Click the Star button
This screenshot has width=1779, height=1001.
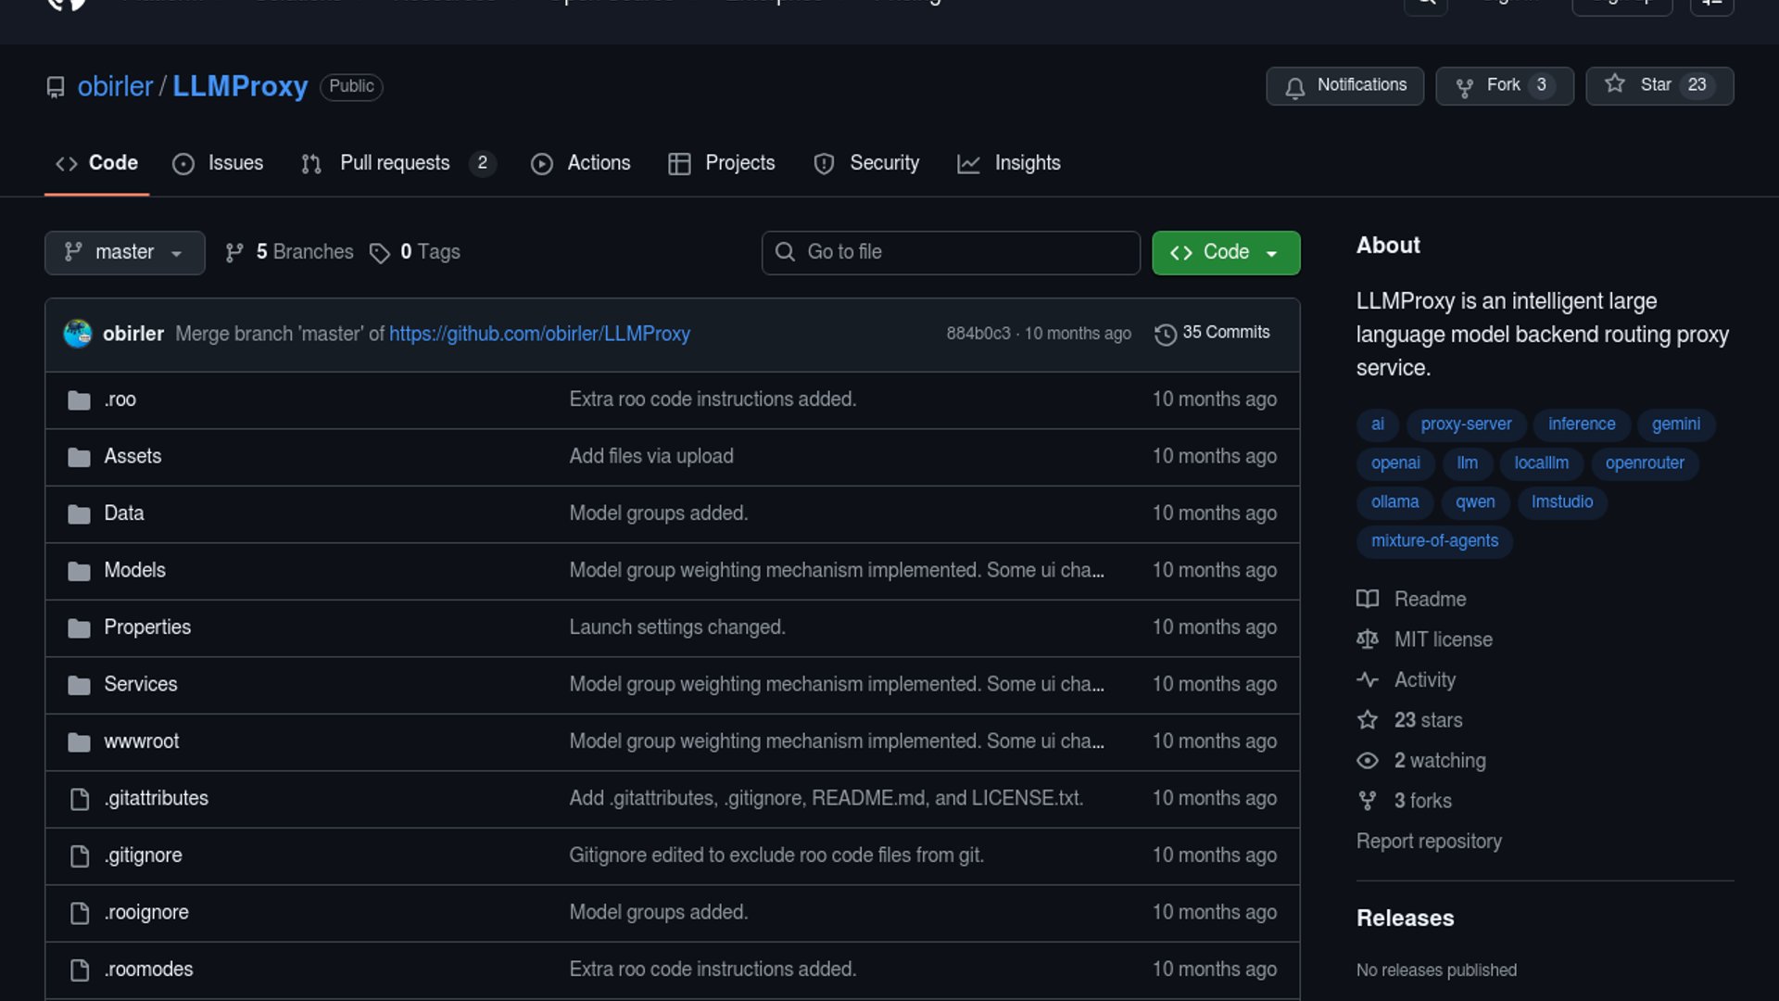[1659, 85]
